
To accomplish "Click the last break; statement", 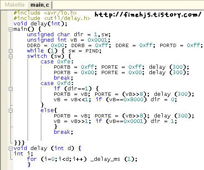I will click(63, 132).
